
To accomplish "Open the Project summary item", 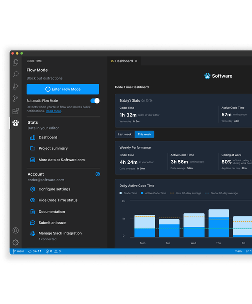I will [x=53, y=148].
